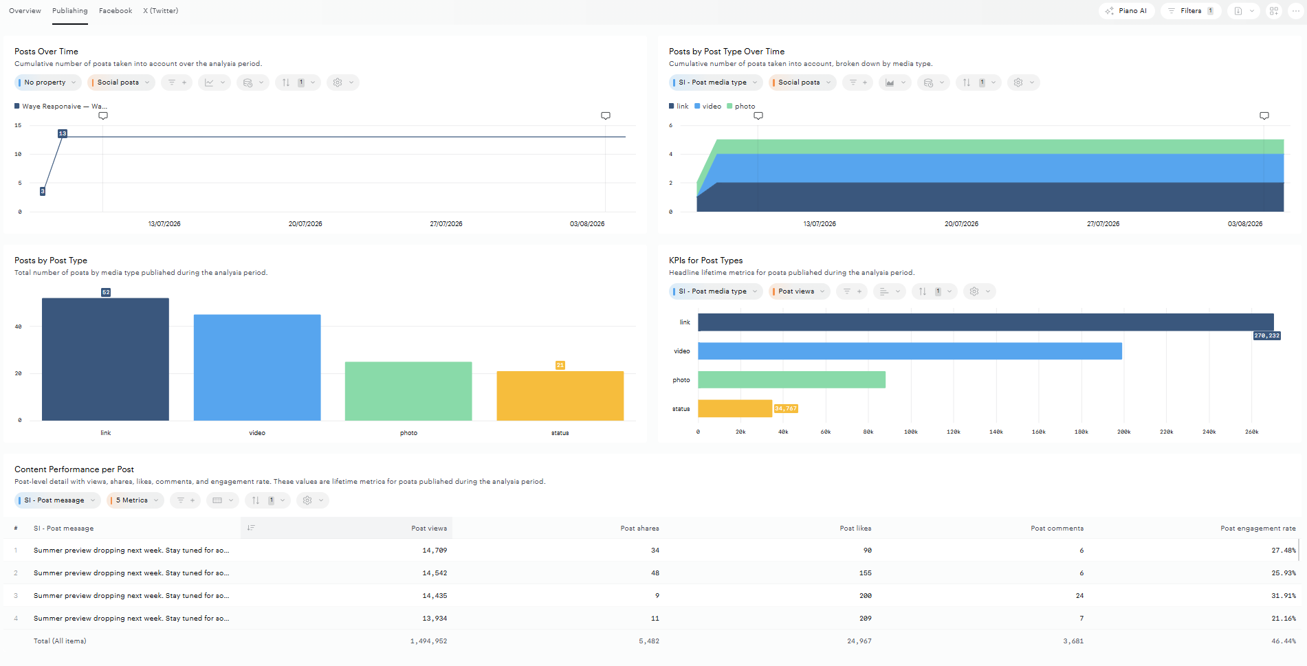Sort table by Post shares column

[639, 529]
